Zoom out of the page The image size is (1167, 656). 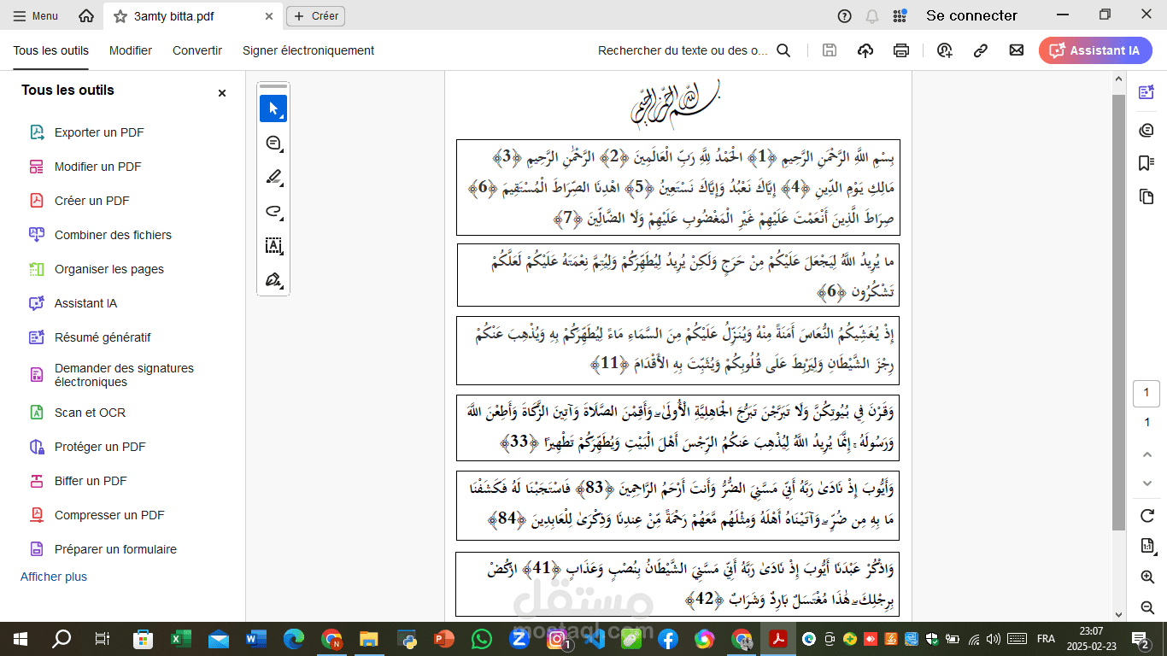(x=1147, y=607)
